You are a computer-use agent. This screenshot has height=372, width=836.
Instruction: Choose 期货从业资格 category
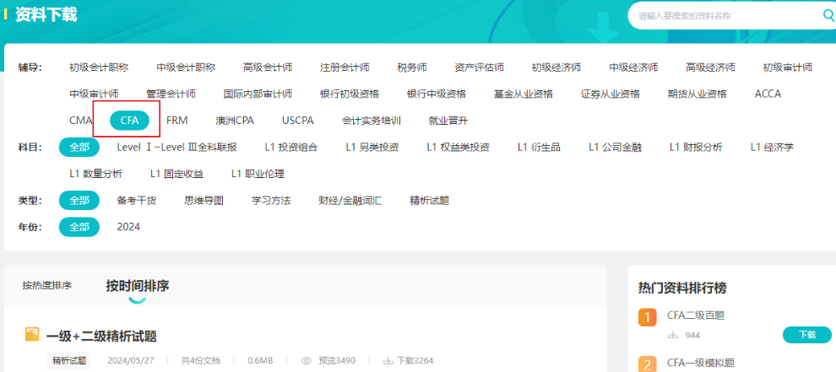(x=697, y=94)
